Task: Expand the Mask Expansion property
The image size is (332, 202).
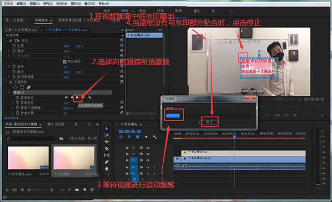Action: 12,113
